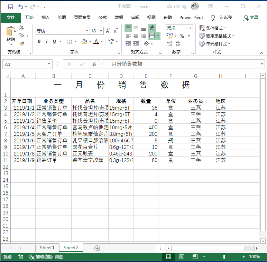This screenshot has height=262, width=267.
Task: Redo the last undone action
Action: tap(33, 7)
